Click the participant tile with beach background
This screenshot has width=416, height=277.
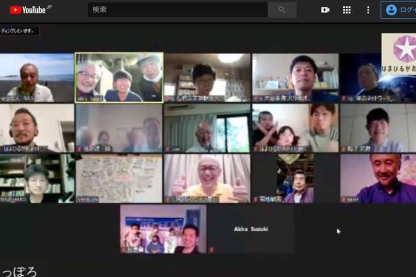[37, 78]
